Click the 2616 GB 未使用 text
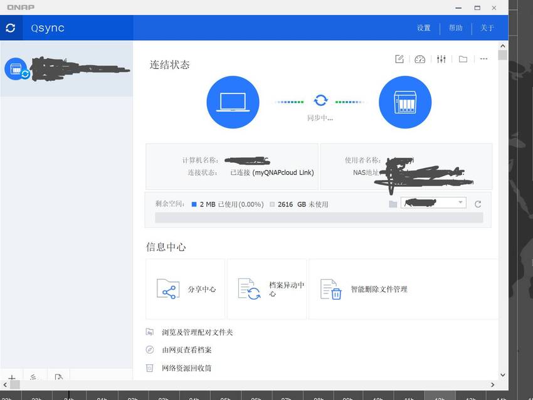Screen dimensions: 533x400 click(303, 204)
